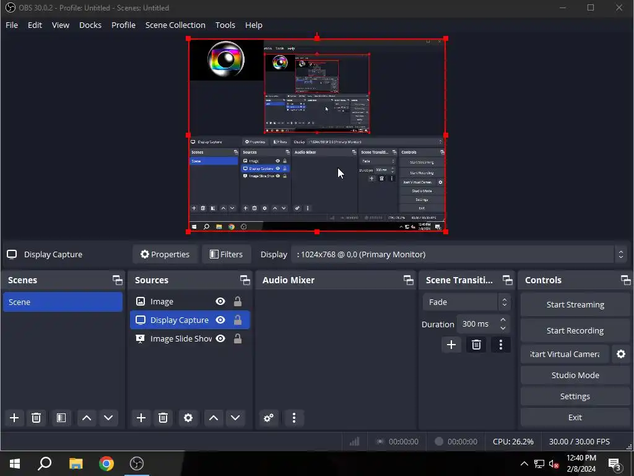Open advanced audio properties gears icon
The height and width of the screenshot is (476, 634).
click(x=269, y=418)
